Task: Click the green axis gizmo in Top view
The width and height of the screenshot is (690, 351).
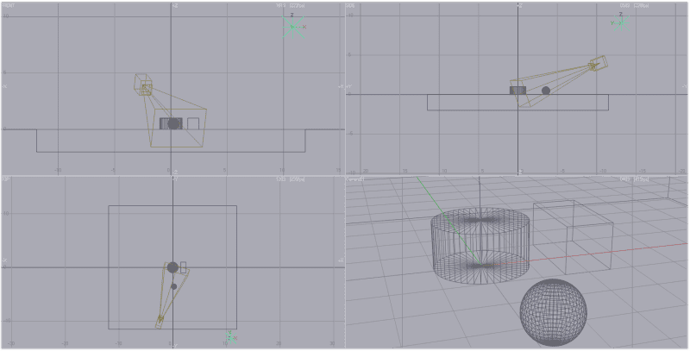Action: (229, 335)
